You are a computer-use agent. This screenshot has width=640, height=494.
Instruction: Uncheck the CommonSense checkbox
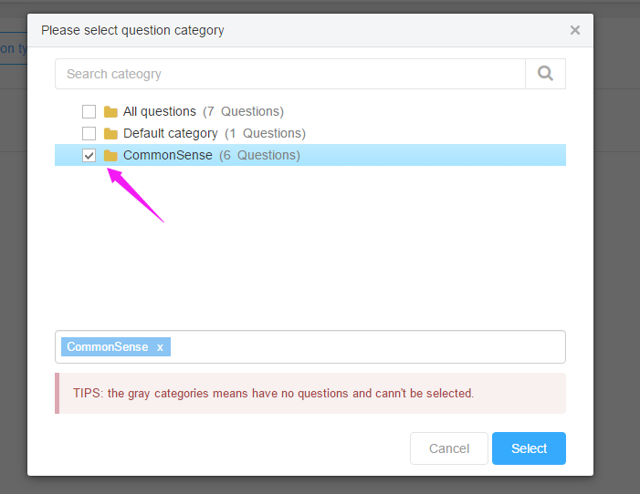click(x=89, y=155)
